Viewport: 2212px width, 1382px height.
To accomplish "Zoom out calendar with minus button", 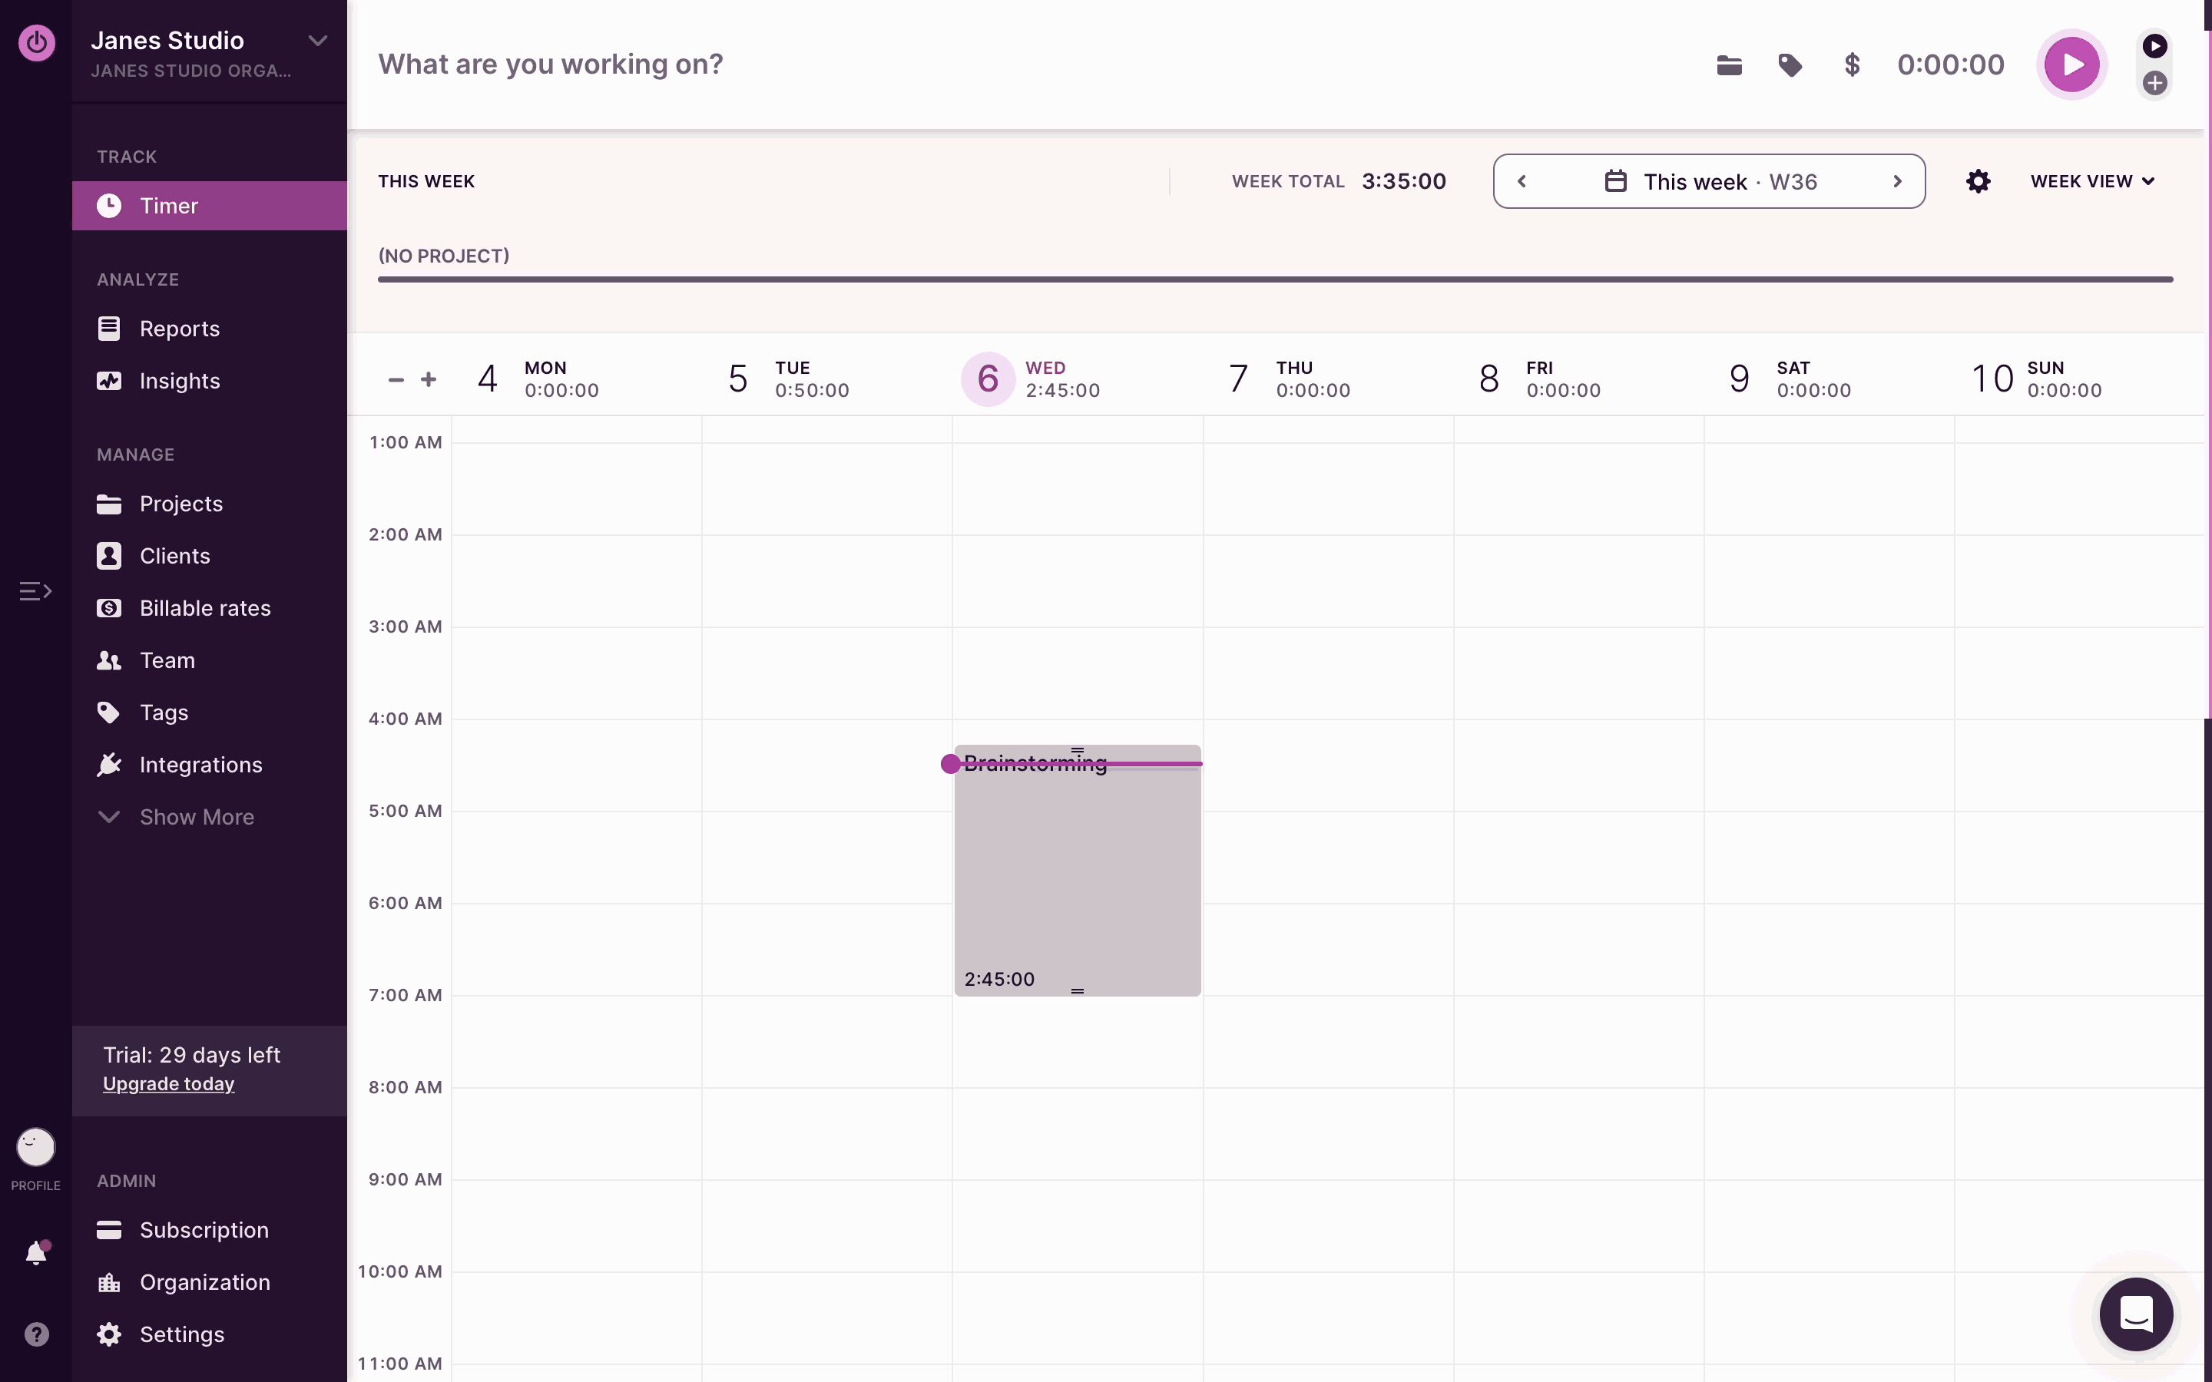I will pos(396,379).
